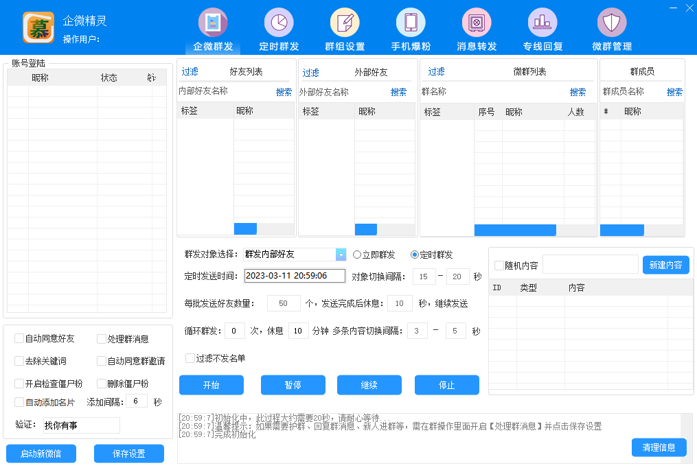
Task: Open the 企微群发 module icon
Action: (x=212, y=21)
